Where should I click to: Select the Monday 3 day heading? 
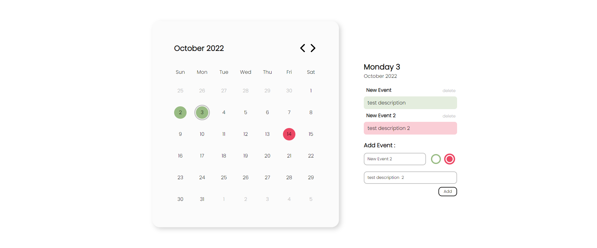(x=382, y=67)
